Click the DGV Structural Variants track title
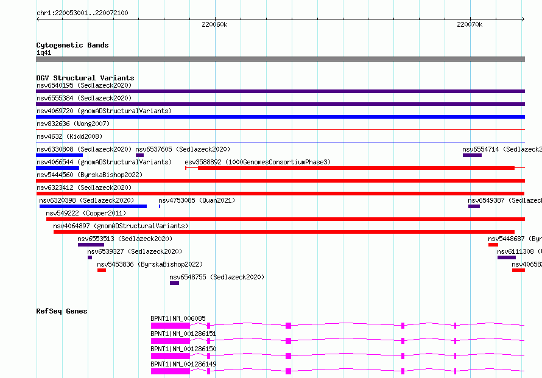 [85, 78]
